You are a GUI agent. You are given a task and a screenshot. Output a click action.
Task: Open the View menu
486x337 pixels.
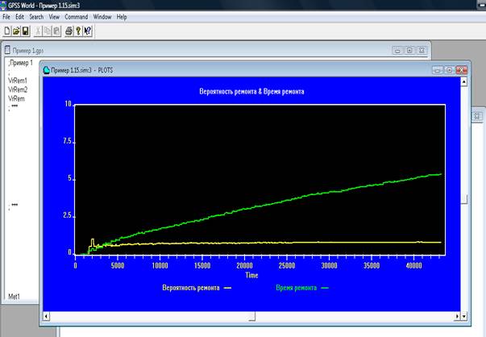point(54,17)
